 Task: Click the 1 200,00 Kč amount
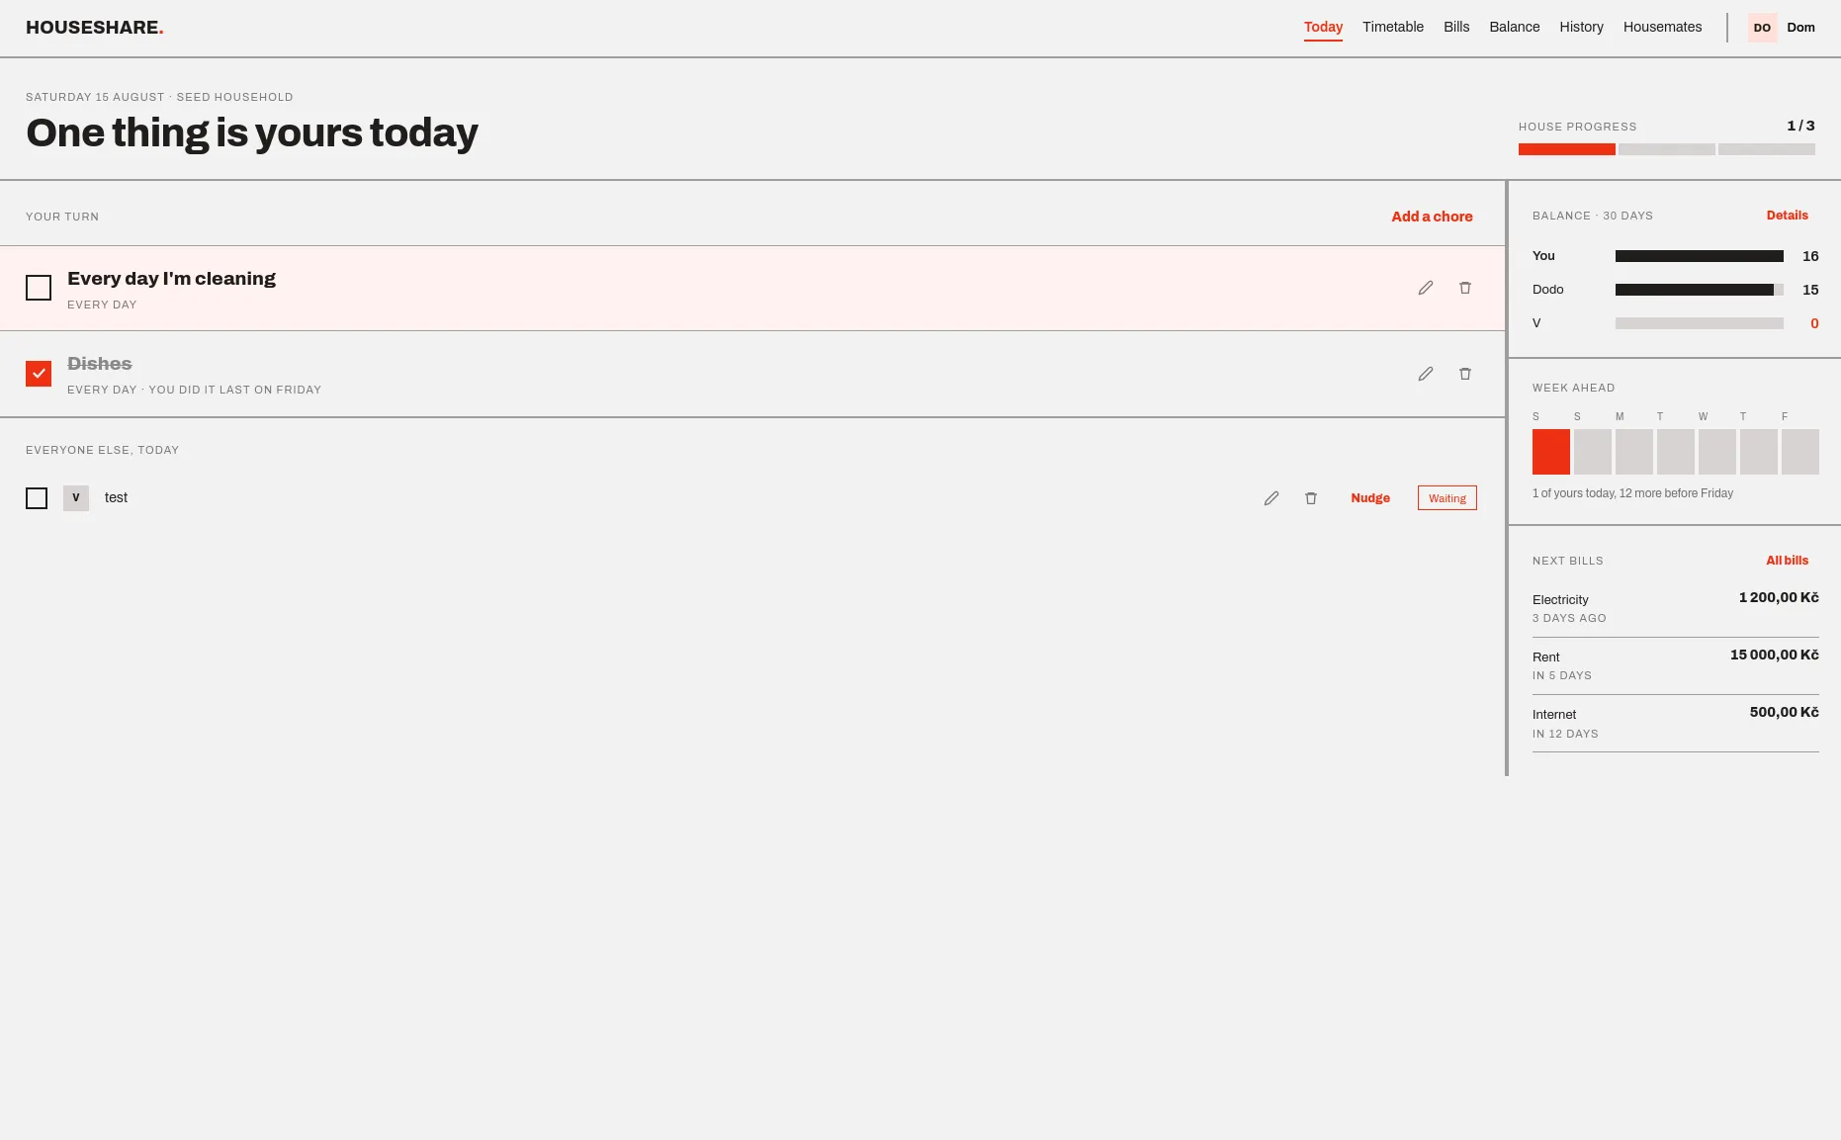coord(1779,597)
